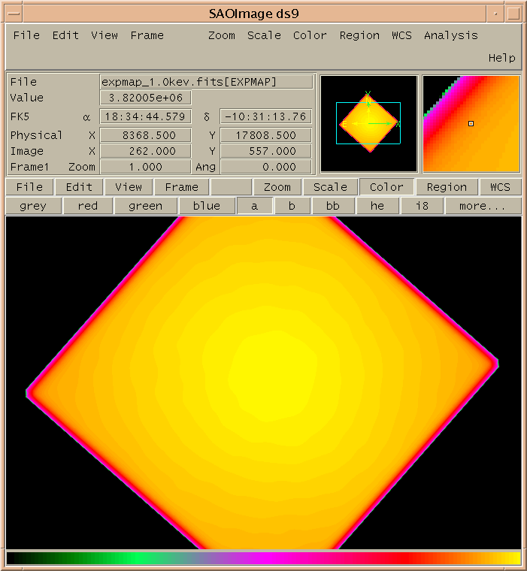The height and width of the screenshot is (571, 527).
Task: Click the green region of the colorbar
Action: [x=137, y=558]
